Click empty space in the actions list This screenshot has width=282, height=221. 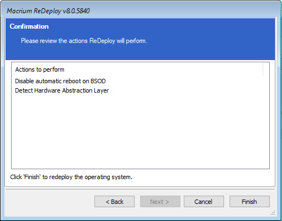click(140, 131)
